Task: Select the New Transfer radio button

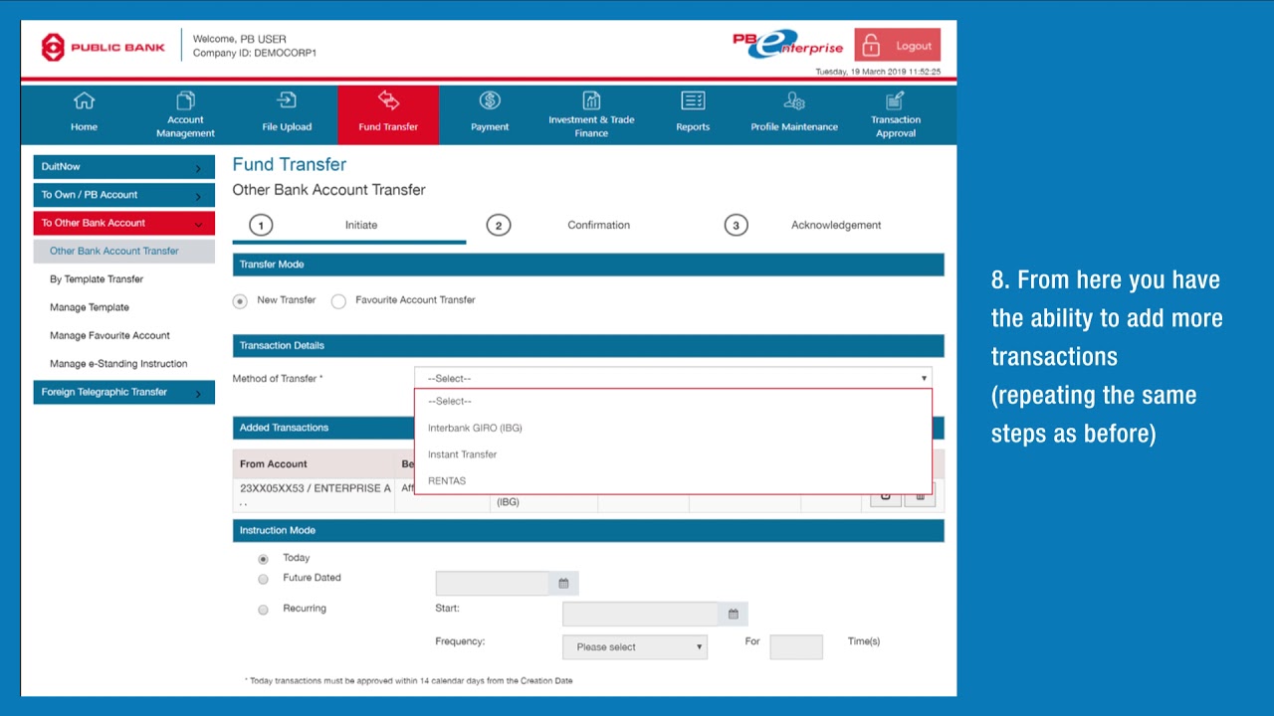Action: (x=240, y=300)
